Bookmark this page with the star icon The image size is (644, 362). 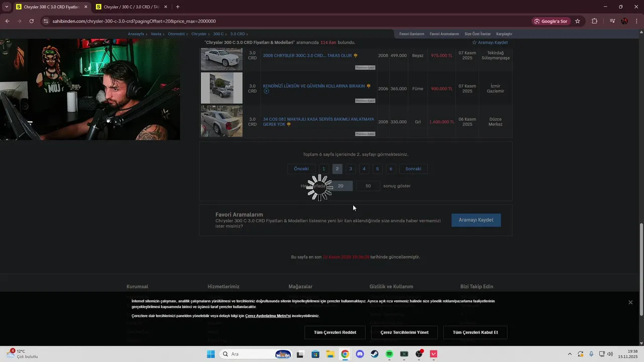(578, 21)
